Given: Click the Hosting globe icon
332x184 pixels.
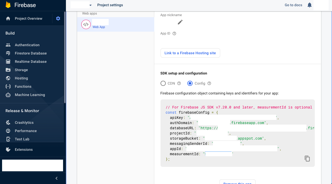Looking at the screenshot, I should point(8,78).
